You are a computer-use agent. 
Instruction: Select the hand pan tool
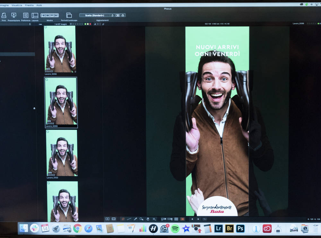148,219
